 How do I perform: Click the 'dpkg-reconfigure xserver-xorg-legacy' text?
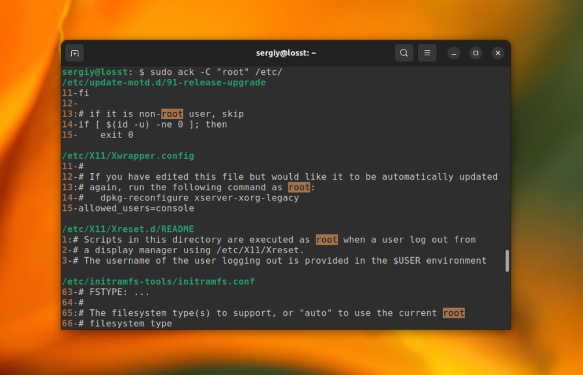click(x=200, y=197)
